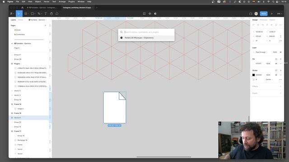Switch to the Inspect tab
Viewport: 289px width, 162px height.
272,20
